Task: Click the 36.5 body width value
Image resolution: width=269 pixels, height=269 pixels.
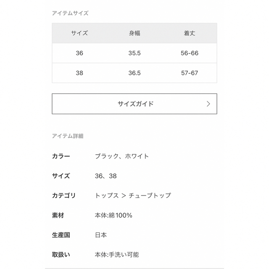Action: [134, 73]
